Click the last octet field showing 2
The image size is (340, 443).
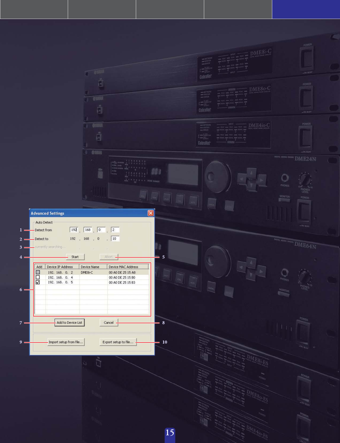[115, 230]
